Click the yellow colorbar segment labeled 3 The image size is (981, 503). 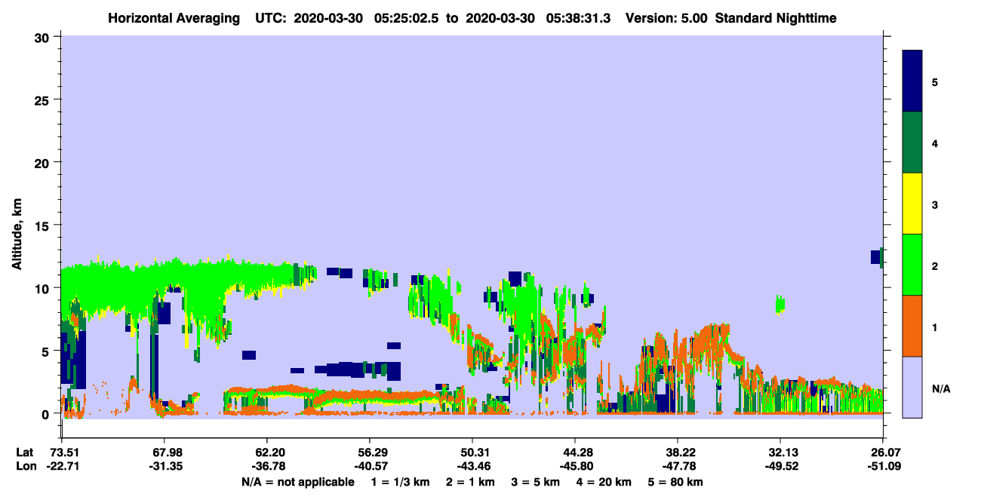[x=912, y=204]
